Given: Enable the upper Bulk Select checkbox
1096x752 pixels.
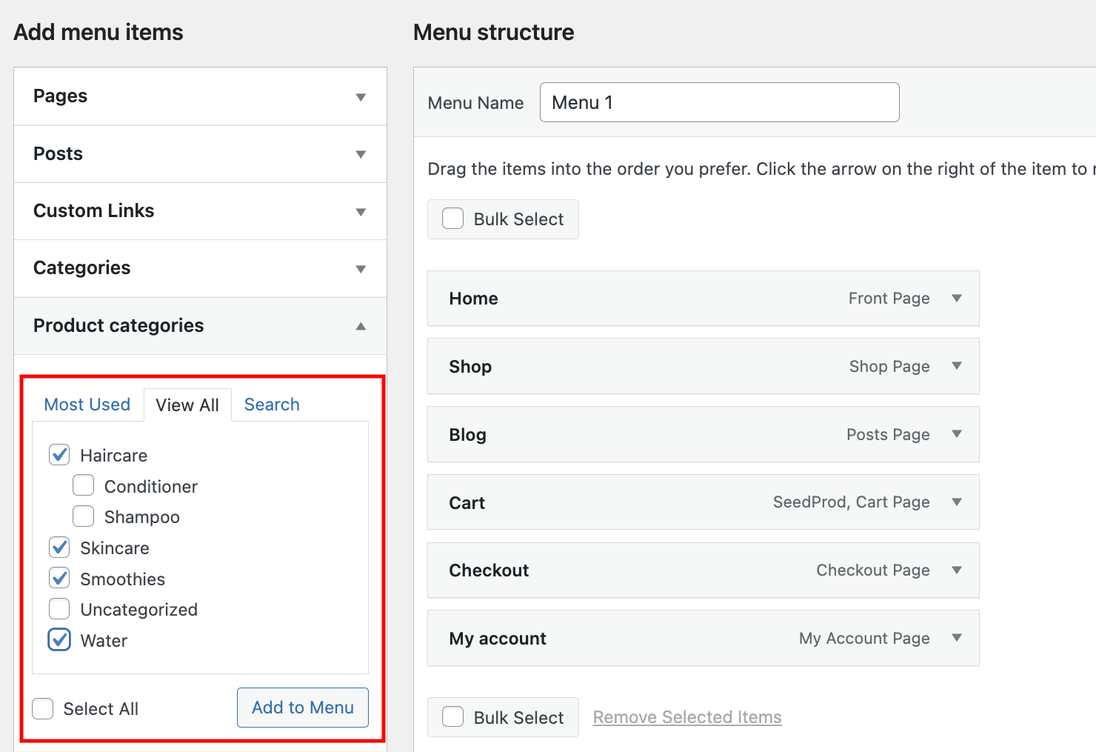Looking at the screenshot, I should pos(452,218).
